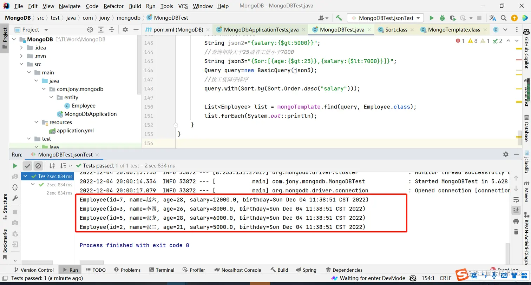531x285 pixels.
Task: Close the MongoTemplate.class tab
Action: click(485, 30)
